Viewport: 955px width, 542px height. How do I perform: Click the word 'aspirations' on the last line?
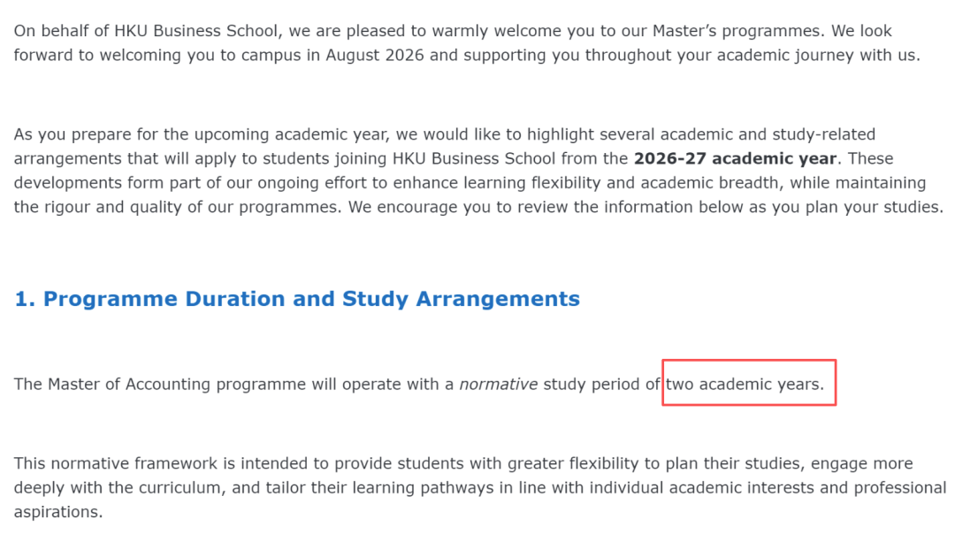[x=56, y=512]
